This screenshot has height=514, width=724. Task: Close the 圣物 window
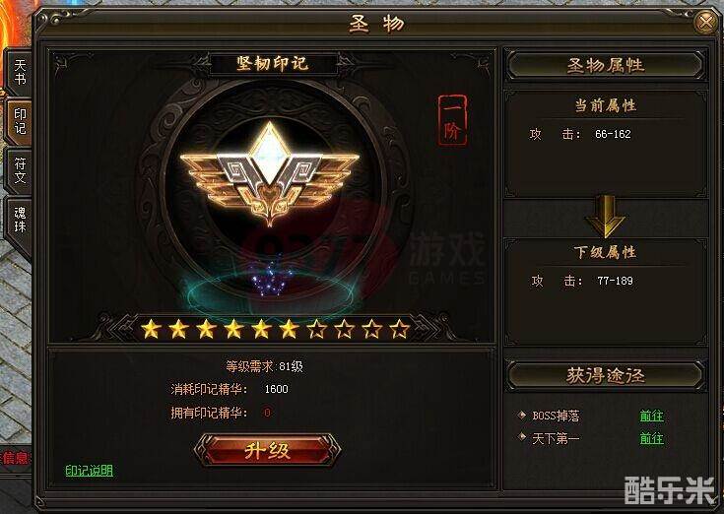click(x=705, y=22)
